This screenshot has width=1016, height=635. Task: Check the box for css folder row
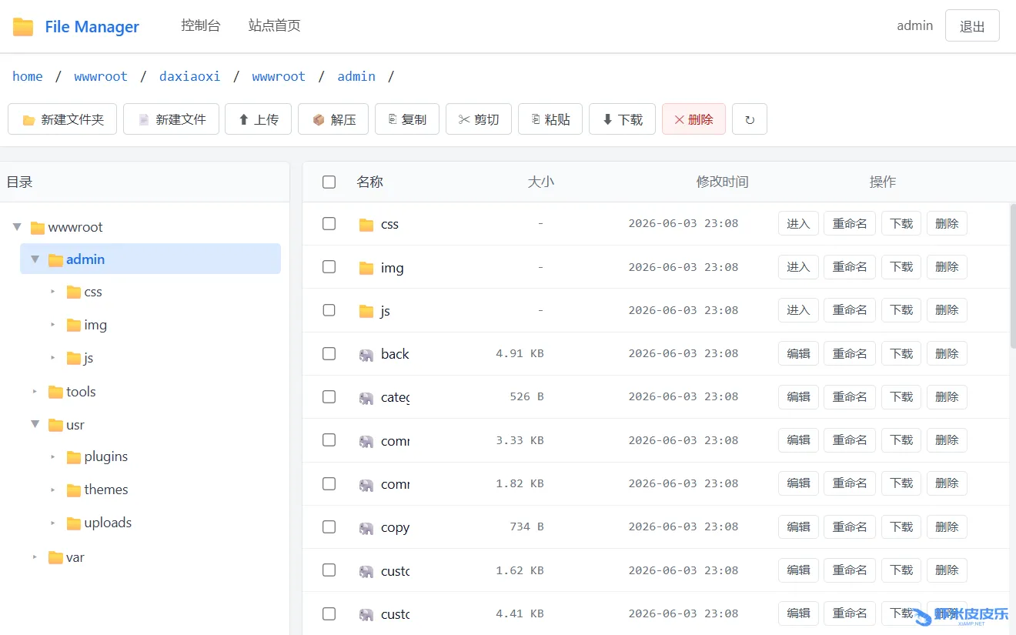[x=329, y=223]
